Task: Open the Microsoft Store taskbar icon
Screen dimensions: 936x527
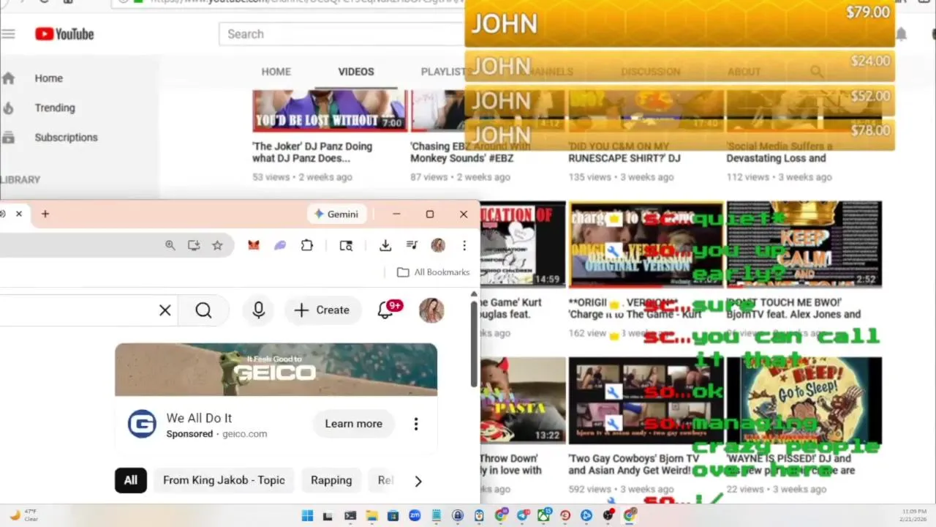Action: tap(393, 515)
